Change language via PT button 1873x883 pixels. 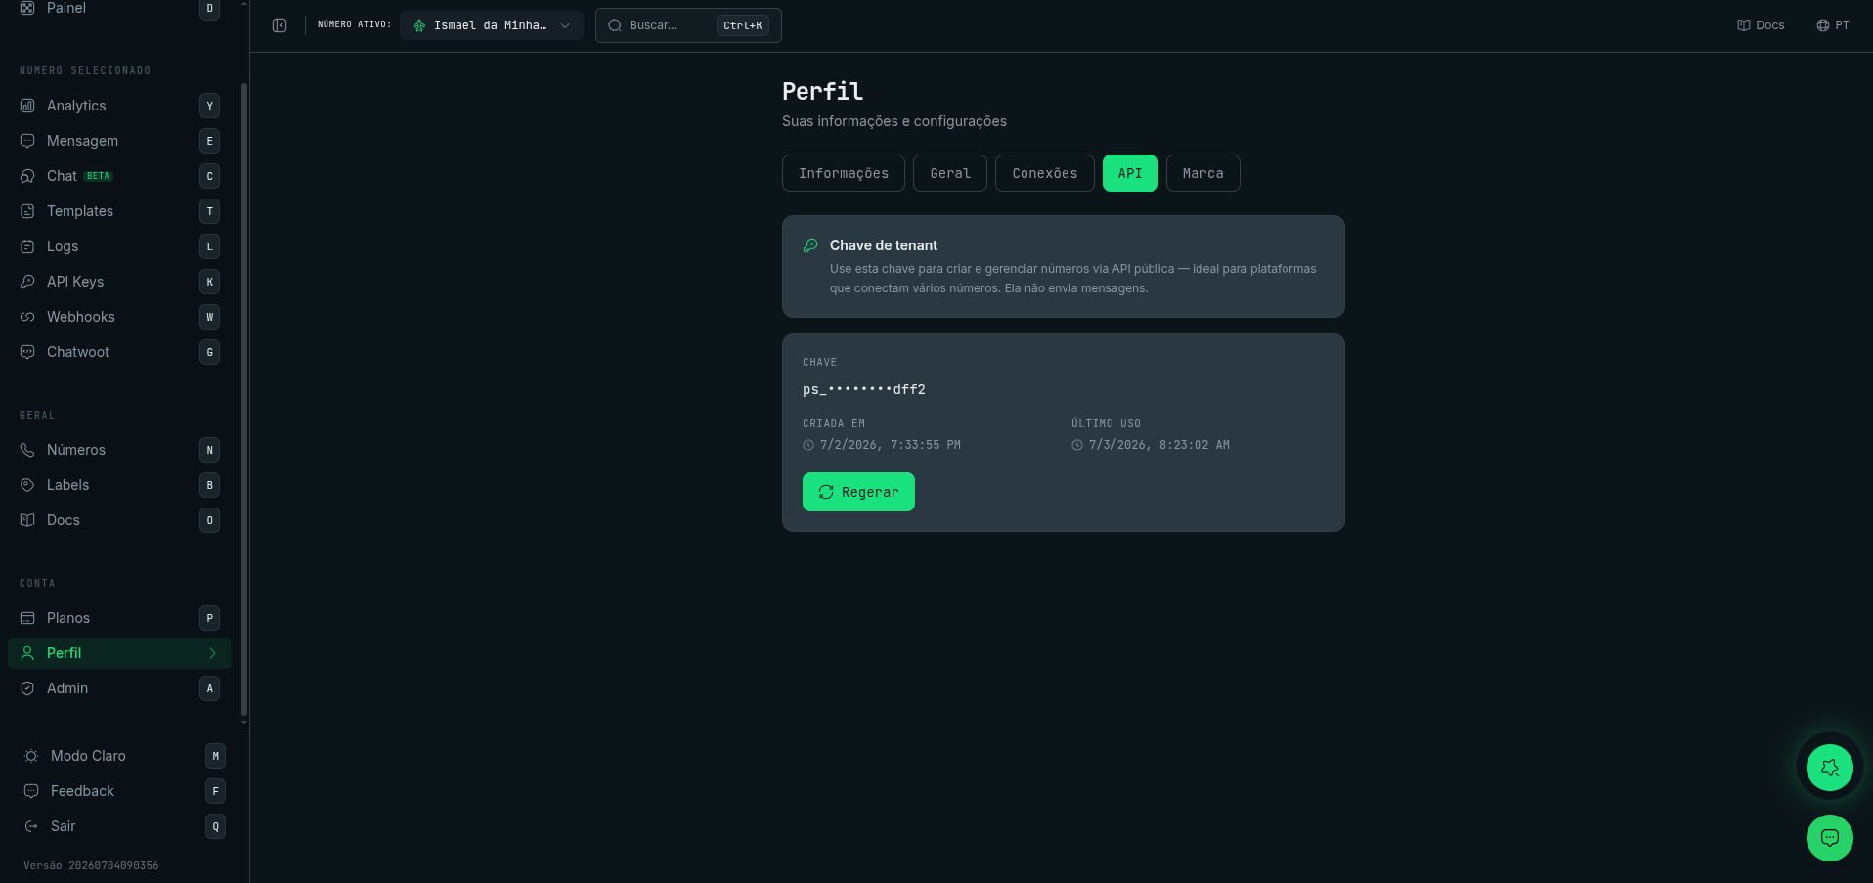(1833, 25)
